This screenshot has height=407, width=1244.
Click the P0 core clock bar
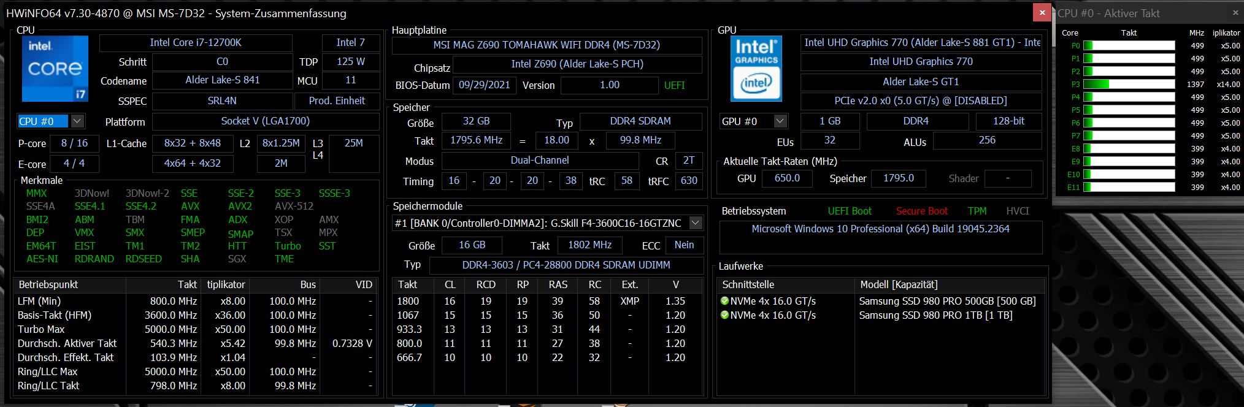pos(1129,46)
